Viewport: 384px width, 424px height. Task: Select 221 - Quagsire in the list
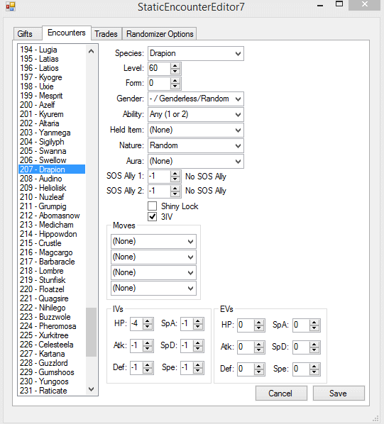52,299
